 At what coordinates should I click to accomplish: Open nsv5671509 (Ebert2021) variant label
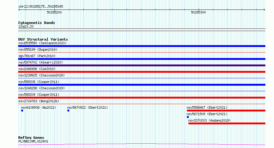(x=207, y=114)
